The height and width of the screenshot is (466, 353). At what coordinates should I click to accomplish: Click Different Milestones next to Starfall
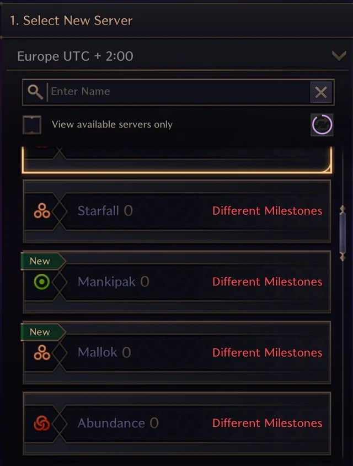coord(267,211)
